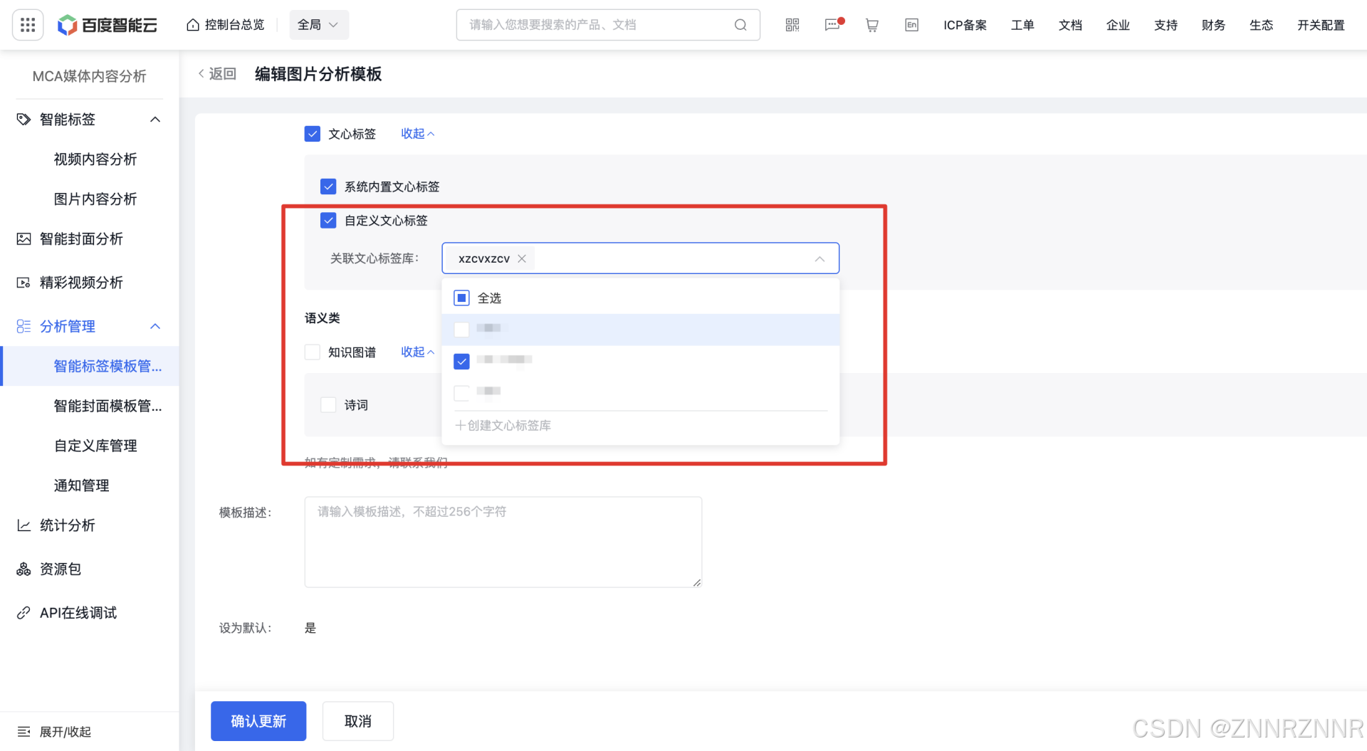The image size is (1367, 751).
Task: Uncheck the 文心标签 checkbox
Action: click(x=312, y=134)
